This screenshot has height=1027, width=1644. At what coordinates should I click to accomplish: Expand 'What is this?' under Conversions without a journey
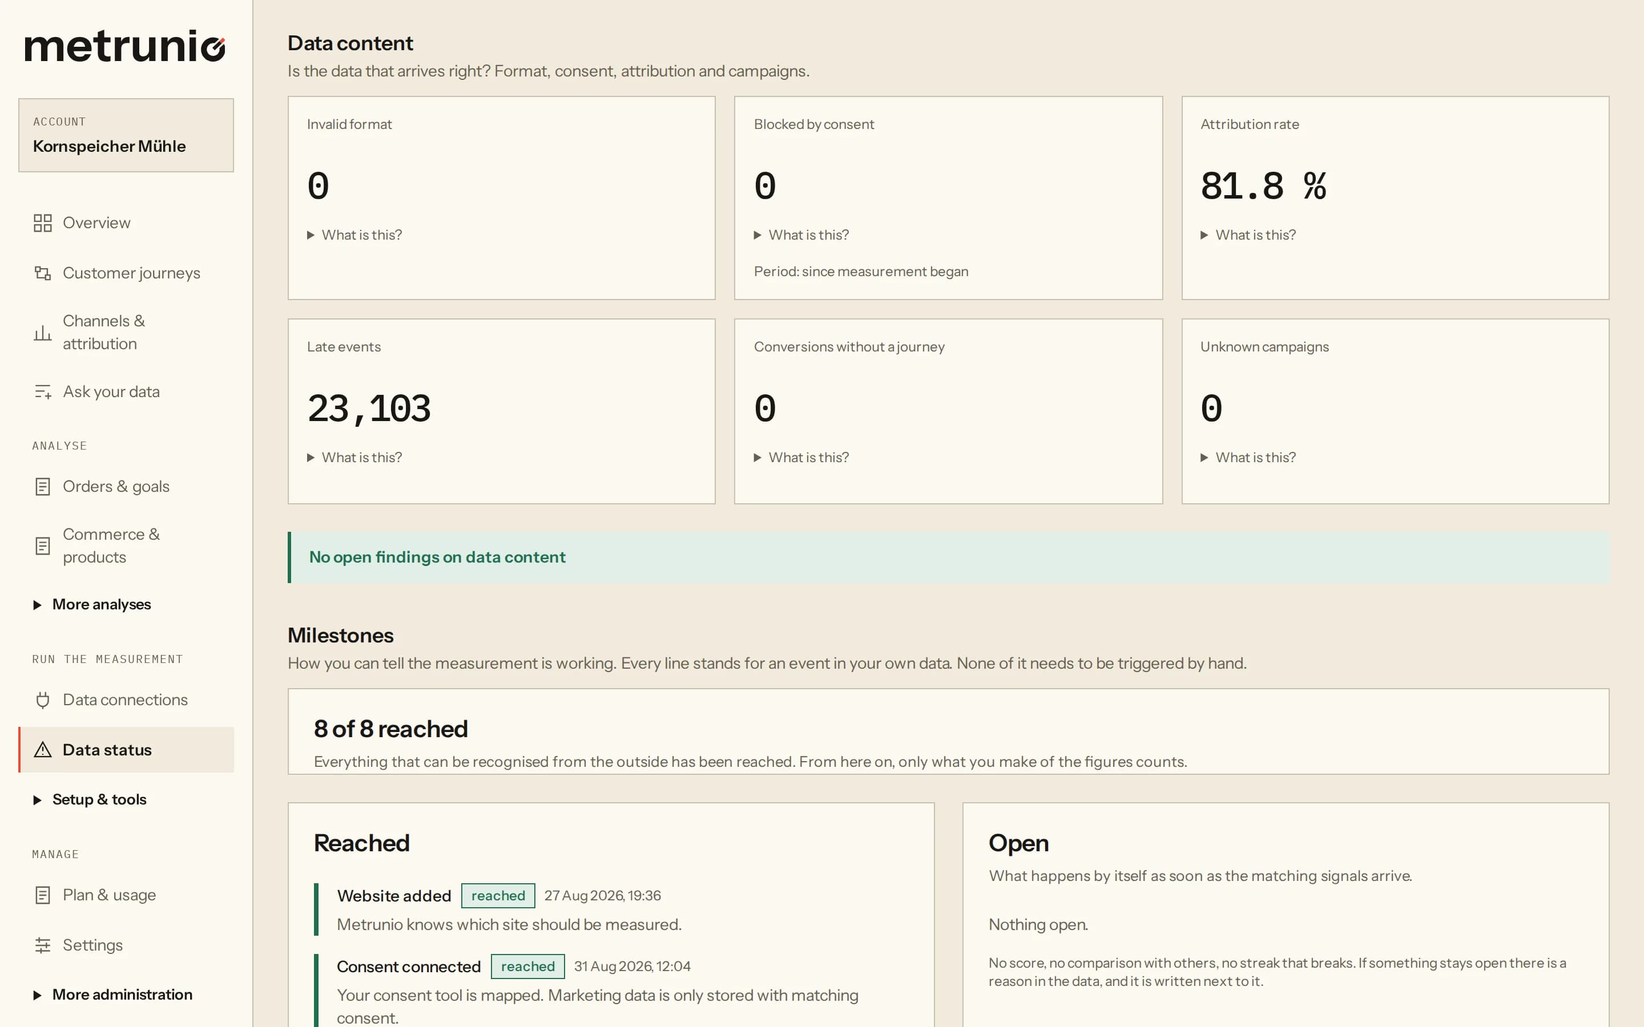[x=801, y=458]
